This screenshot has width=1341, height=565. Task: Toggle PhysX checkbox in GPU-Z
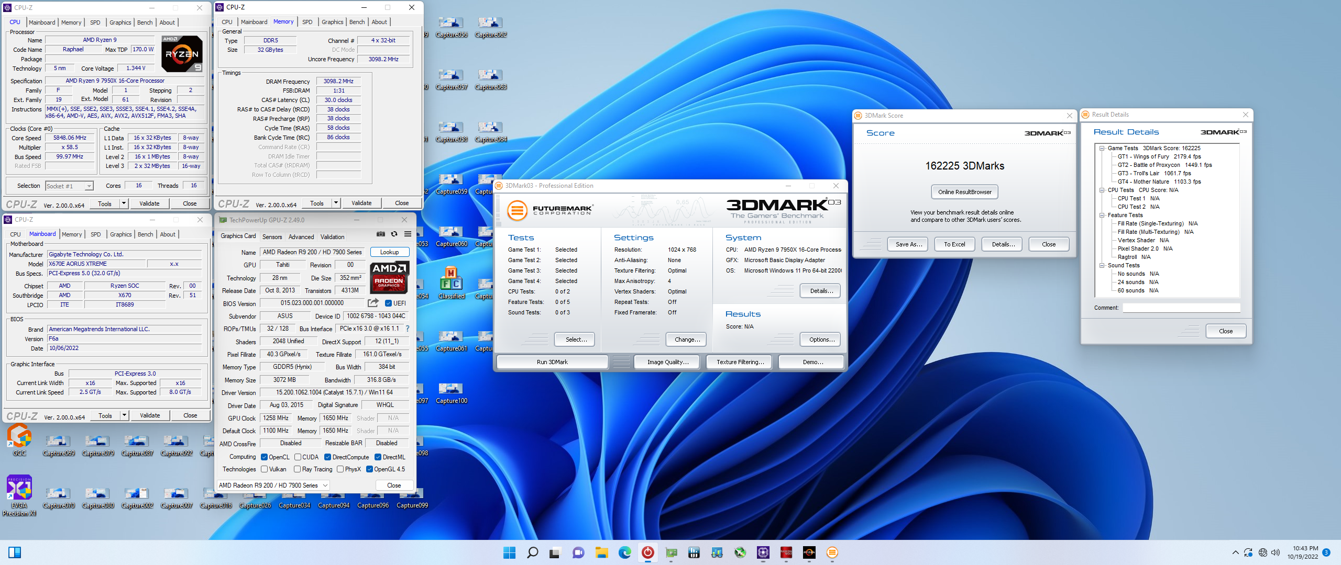point(340,469)
